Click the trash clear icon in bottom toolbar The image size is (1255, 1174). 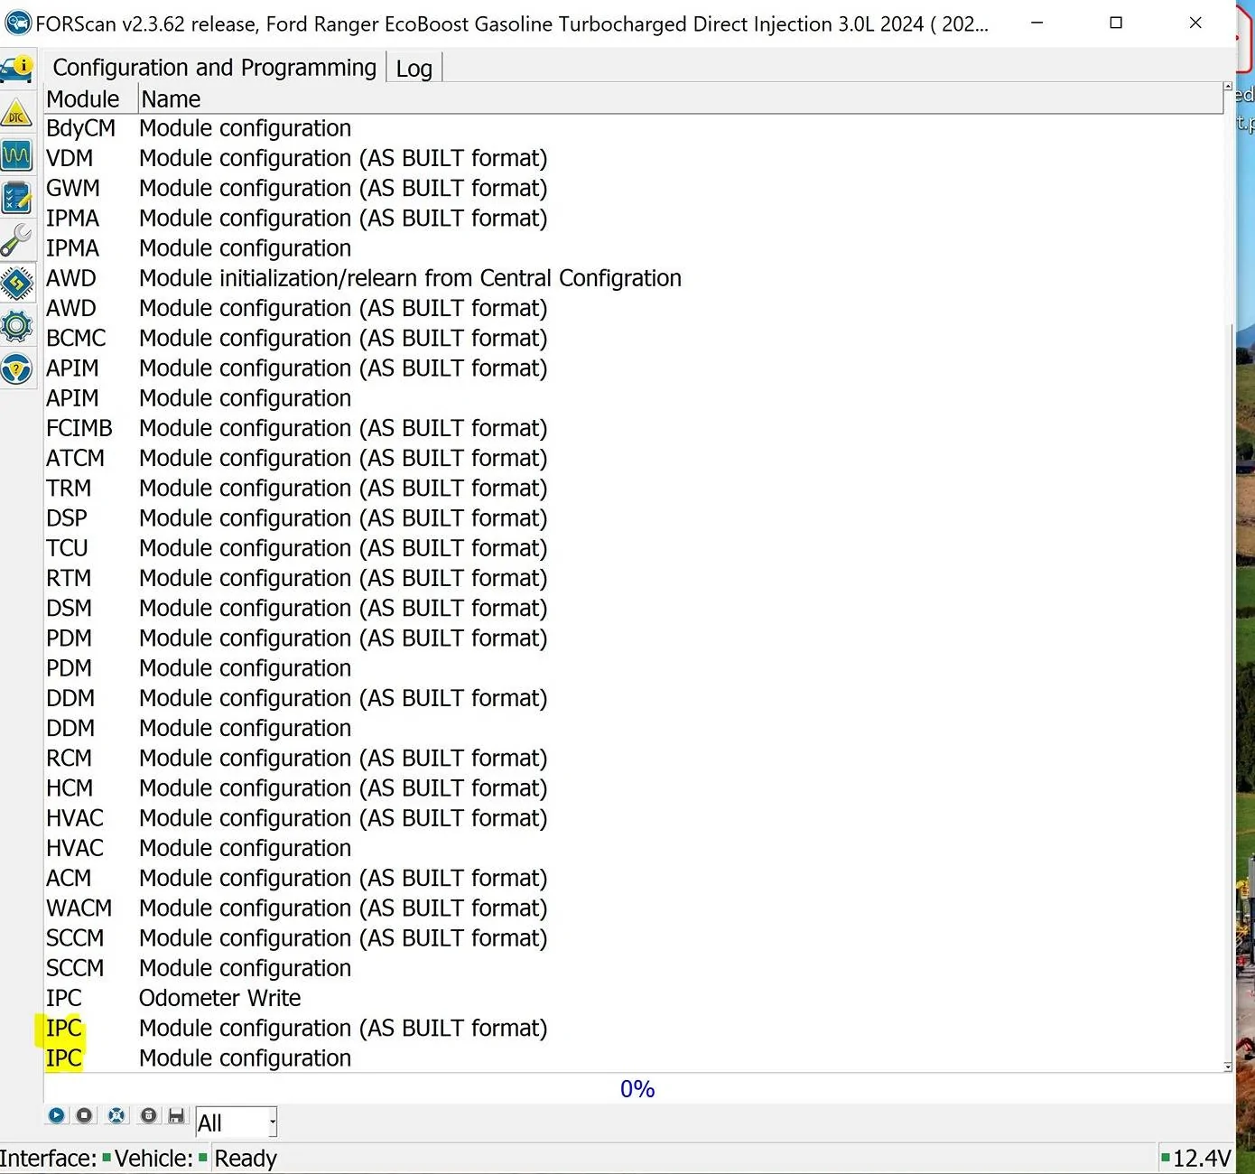[x=149, y=1115]
